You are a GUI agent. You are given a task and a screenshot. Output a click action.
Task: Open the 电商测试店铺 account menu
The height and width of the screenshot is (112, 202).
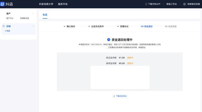click(193, 4)
